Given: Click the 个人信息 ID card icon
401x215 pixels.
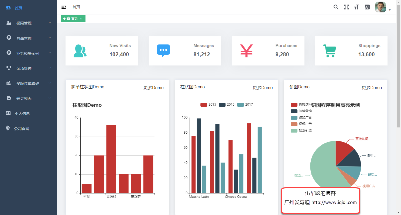Looking at the screenshot, I should (x=8, y=113).
